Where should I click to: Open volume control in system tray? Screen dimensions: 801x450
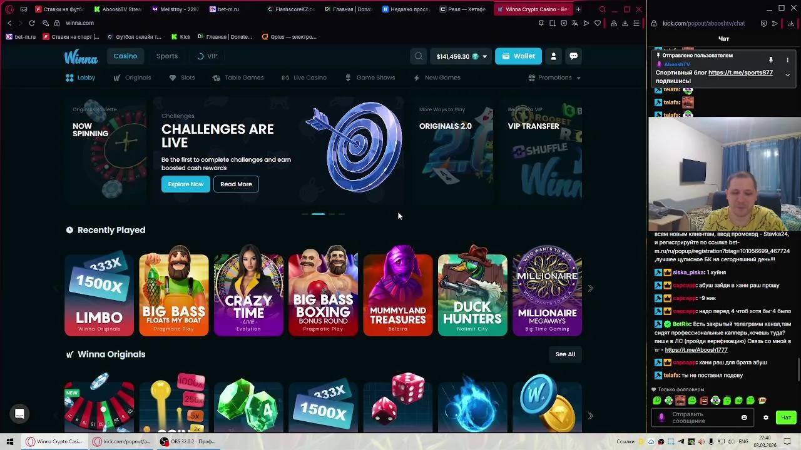click(x=730, y=442)
